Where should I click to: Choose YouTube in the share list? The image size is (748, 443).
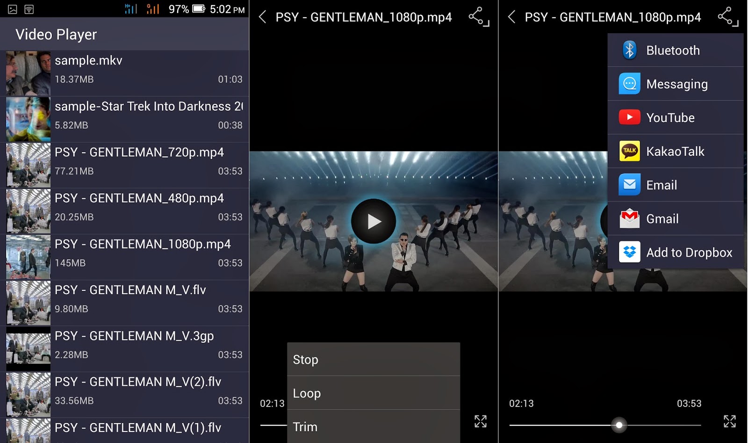click(676, 117)
